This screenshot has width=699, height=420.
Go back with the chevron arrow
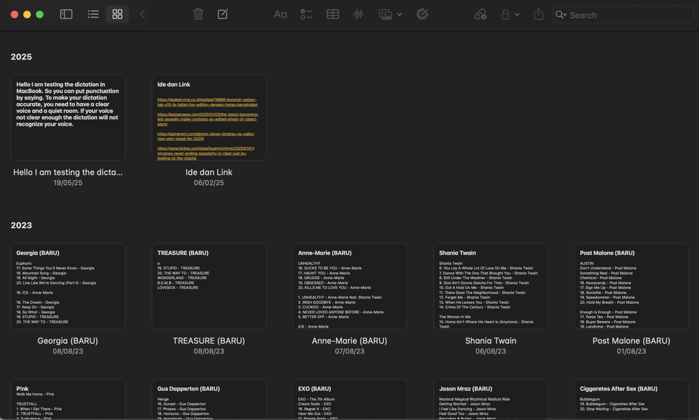[x=143, y=15]
